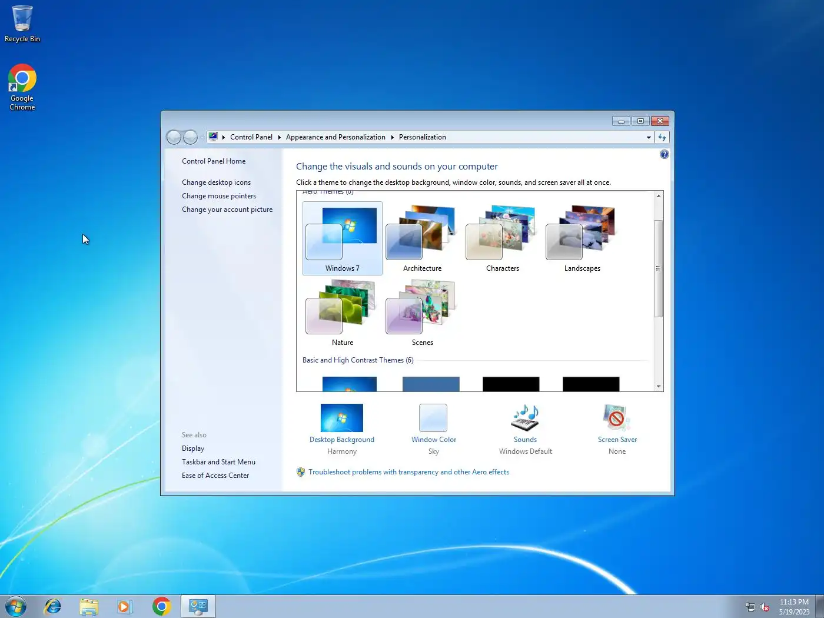Viewport: 824px width, 618px height.
Task: Maximize the Personalization window
Action: [640, 121]
